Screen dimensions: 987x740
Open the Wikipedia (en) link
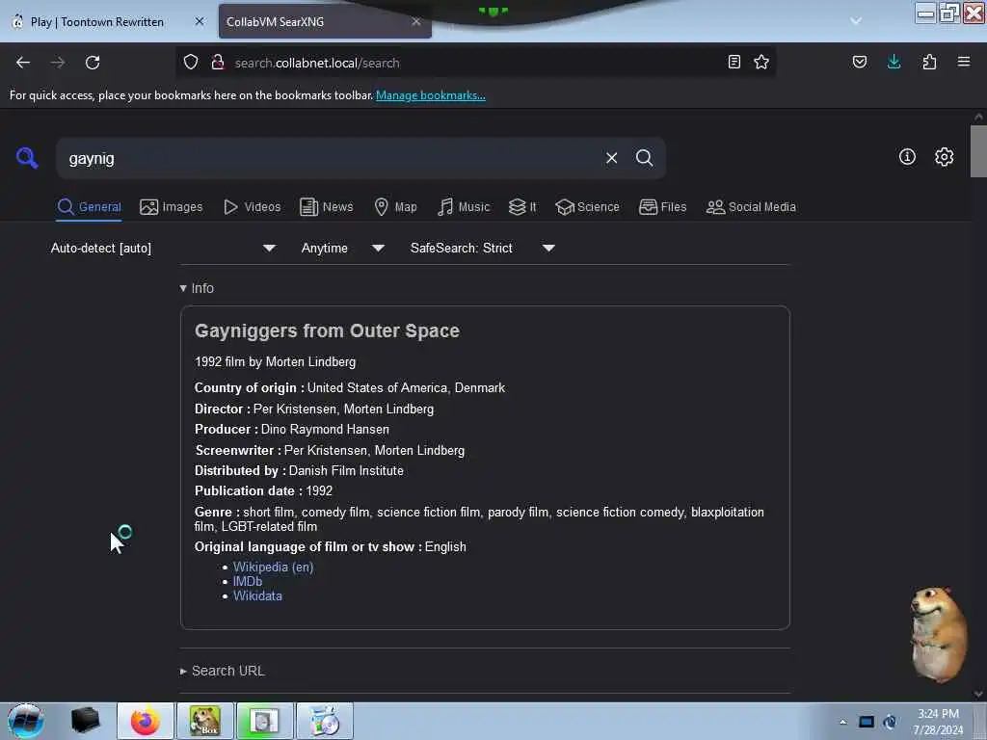tap(273, 567)
